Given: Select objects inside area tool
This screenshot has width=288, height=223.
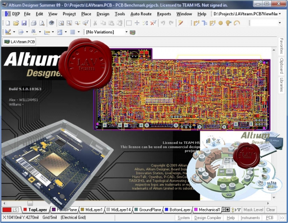Looking at the screenshot, I should click(129, 23).
